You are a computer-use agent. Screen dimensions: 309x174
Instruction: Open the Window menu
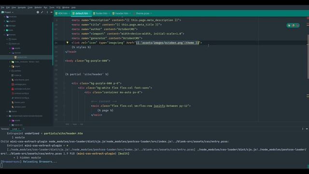(66, 8)
